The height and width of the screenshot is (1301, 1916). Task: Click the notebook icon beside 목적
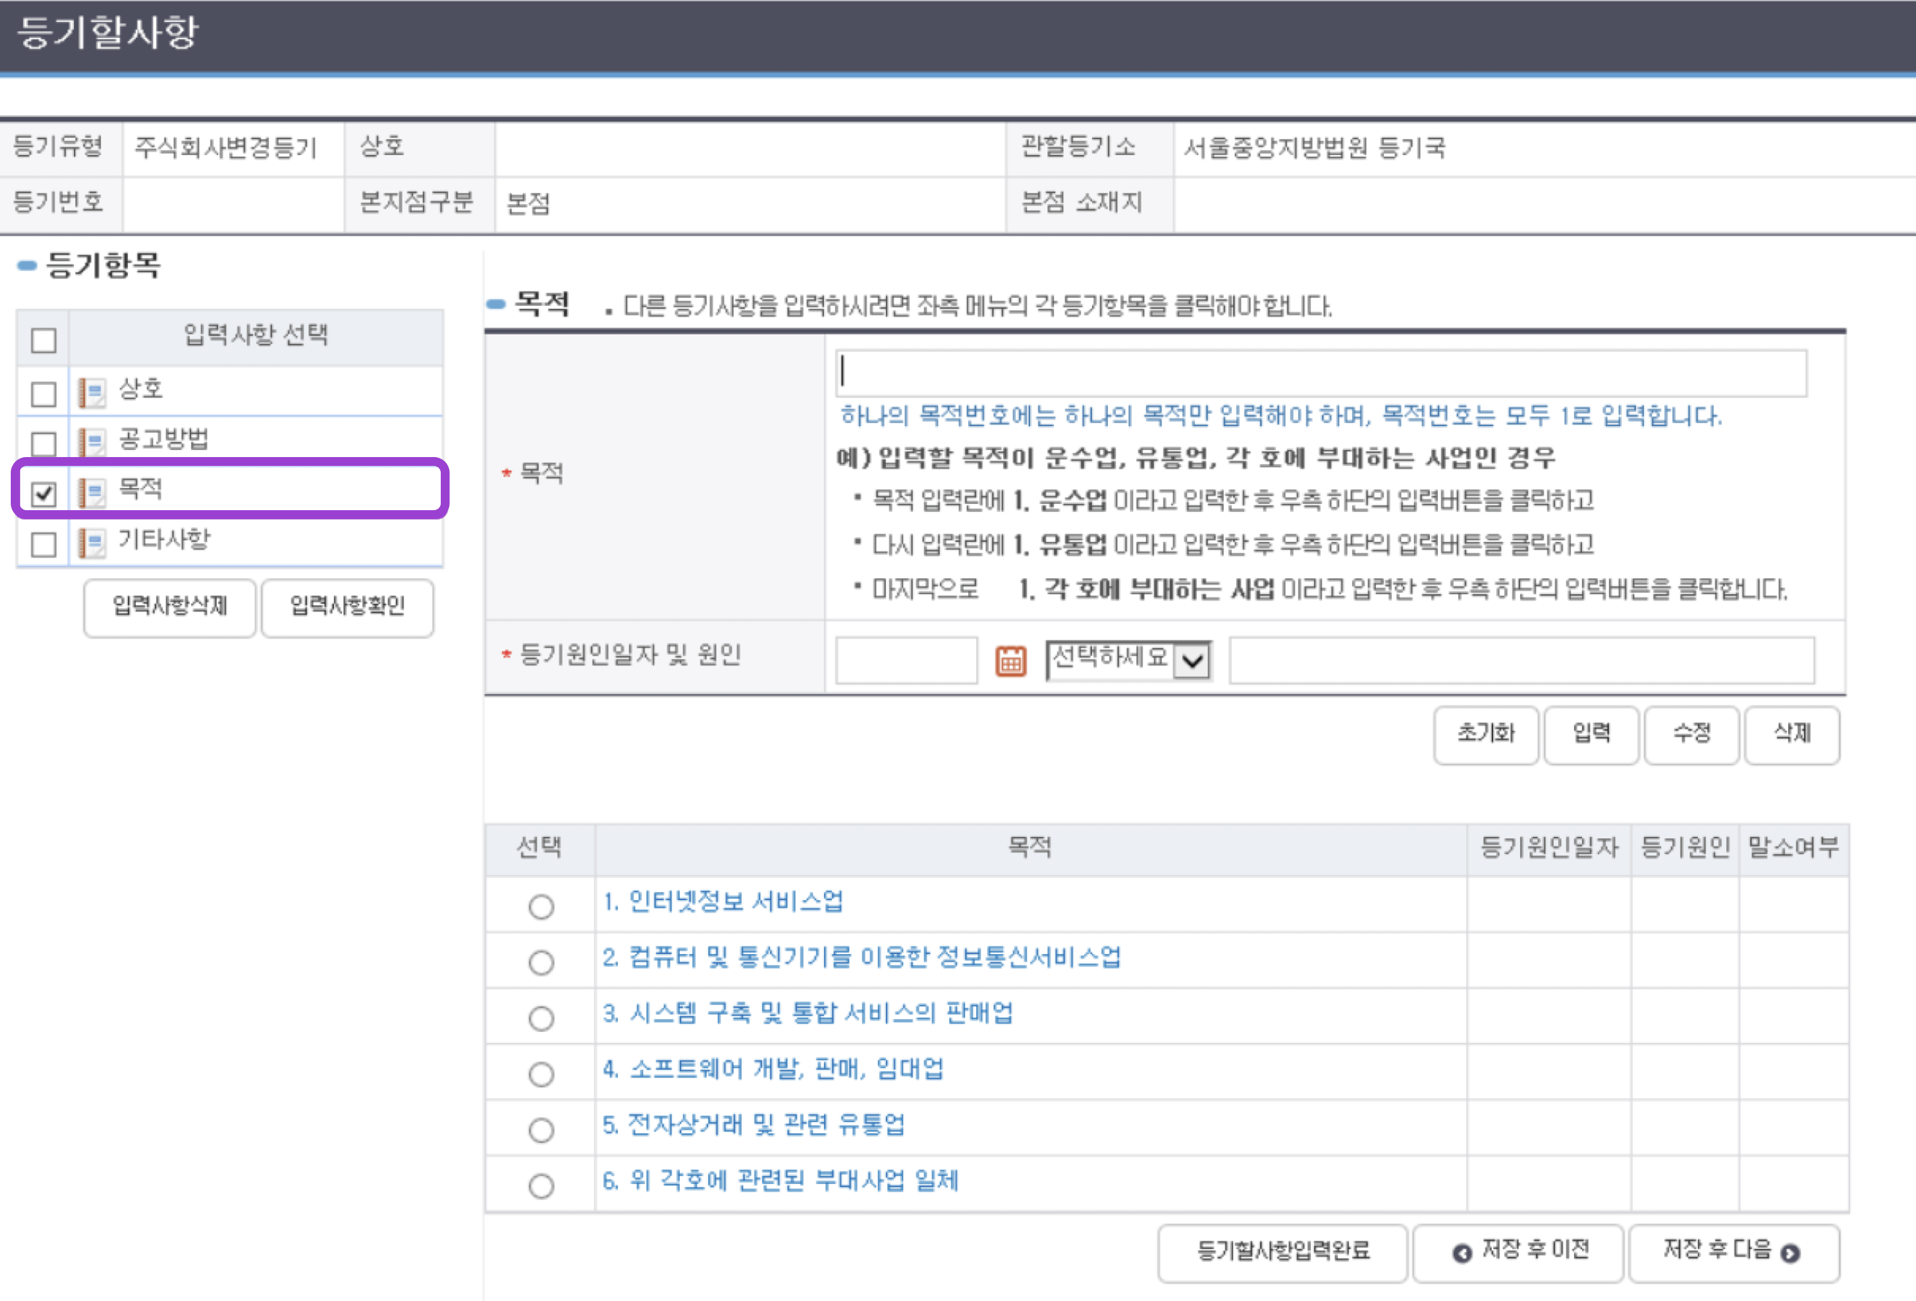(x=92, y=492)
